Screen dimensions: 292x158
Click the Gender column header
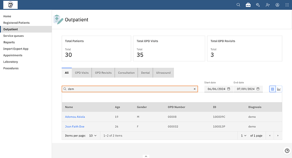(x=142, y=107)
